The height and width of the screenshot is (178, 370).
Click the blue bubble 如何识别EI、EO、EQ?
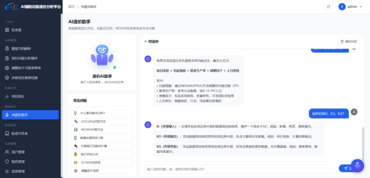pyautogui.click(x=329, y=114)
